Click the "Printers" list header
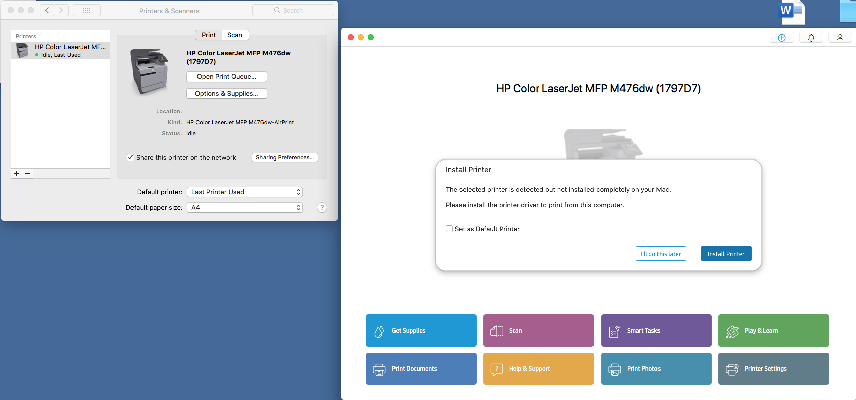This screenshot has width=856, height=400. [26, 36]
